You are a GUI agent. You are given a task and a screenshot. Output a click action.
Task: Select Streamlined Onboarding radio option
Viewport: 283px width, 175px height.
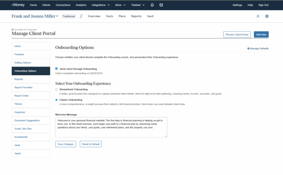click(57, 89)
